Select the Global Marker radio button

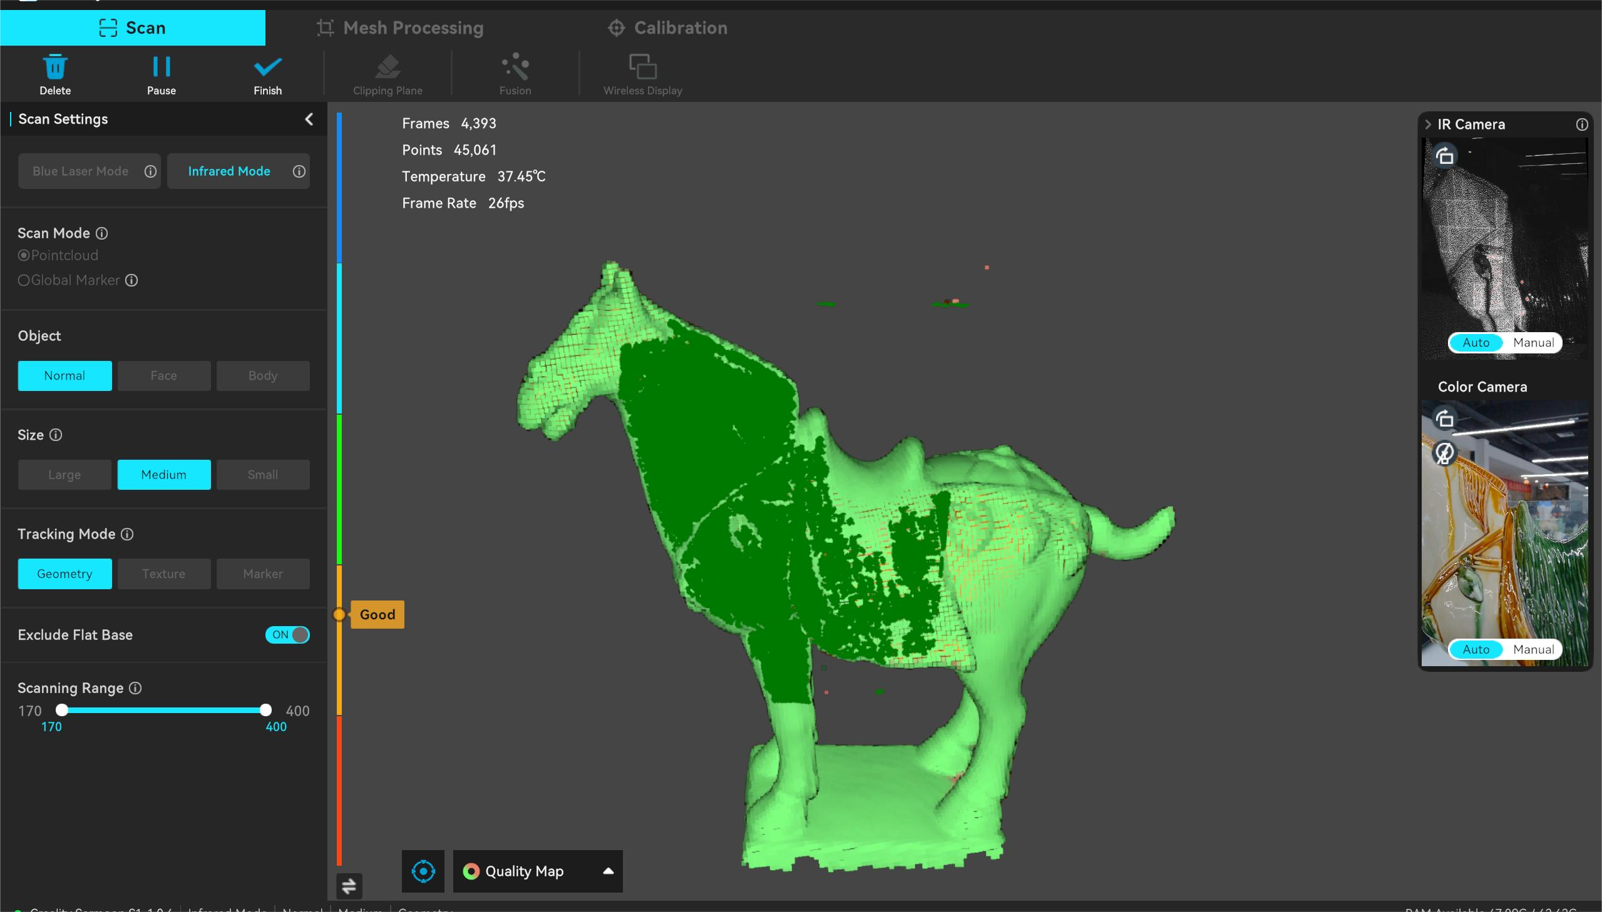tap(24, 280)
